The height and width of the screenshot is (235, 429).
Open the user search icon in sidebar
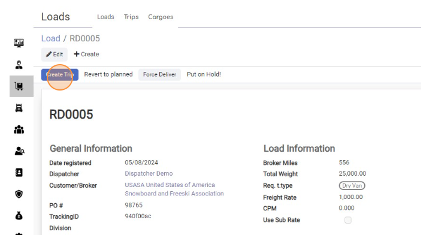(x=19, y=151)
